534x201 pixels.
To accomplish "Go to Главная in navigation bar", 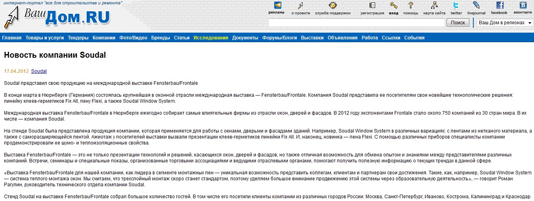I will coord(12,38).
